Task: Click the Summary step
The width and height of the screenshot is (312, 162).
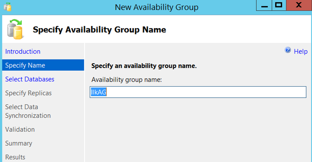Action: tap(18, 143)
